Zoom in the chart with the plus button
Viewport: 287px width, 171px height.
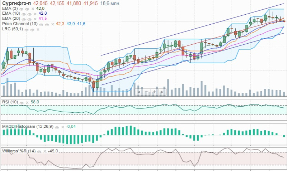[155, 92]
